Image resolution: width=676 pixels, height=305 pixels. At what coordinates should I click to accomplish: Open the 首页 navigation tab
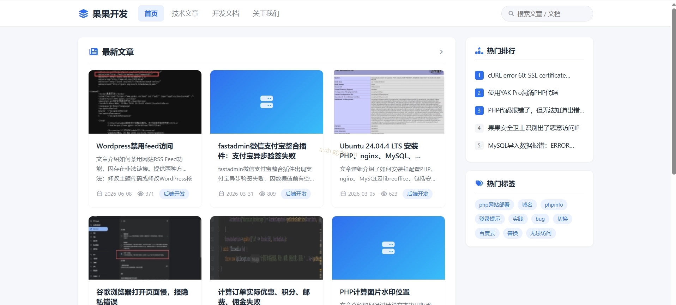(x=151, y=13)
